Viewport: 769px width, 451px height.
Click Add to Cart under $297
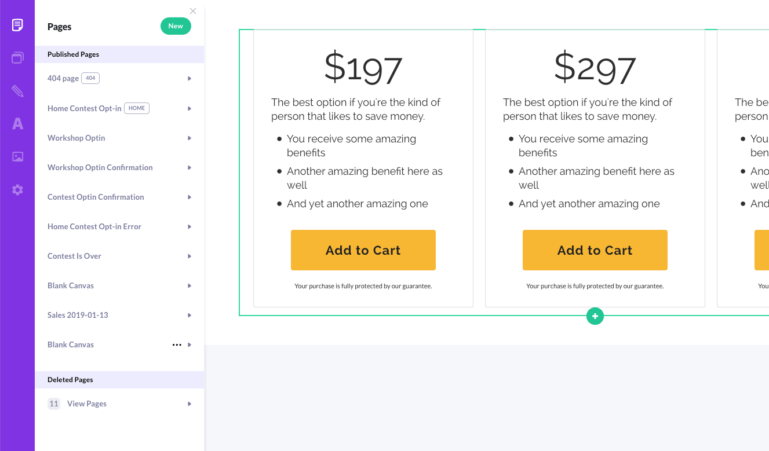pos(595,250)
